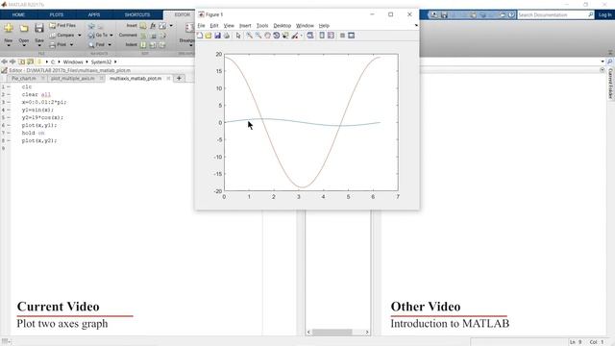Viewport: 615px width, 346px height.
Task: Click the Hide Plot Tools icon in Figure 1
Action: coord(342,36)
